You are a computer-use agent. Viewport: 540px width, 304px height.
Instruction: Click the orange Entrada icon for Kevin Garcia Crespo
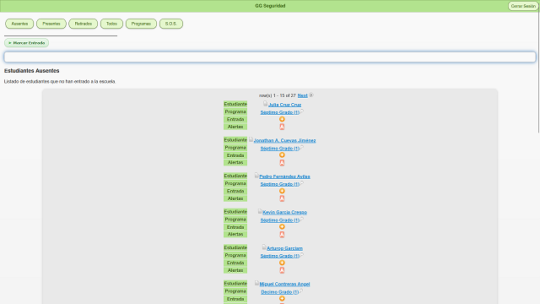pyautogui.click(x=282, y=227)
